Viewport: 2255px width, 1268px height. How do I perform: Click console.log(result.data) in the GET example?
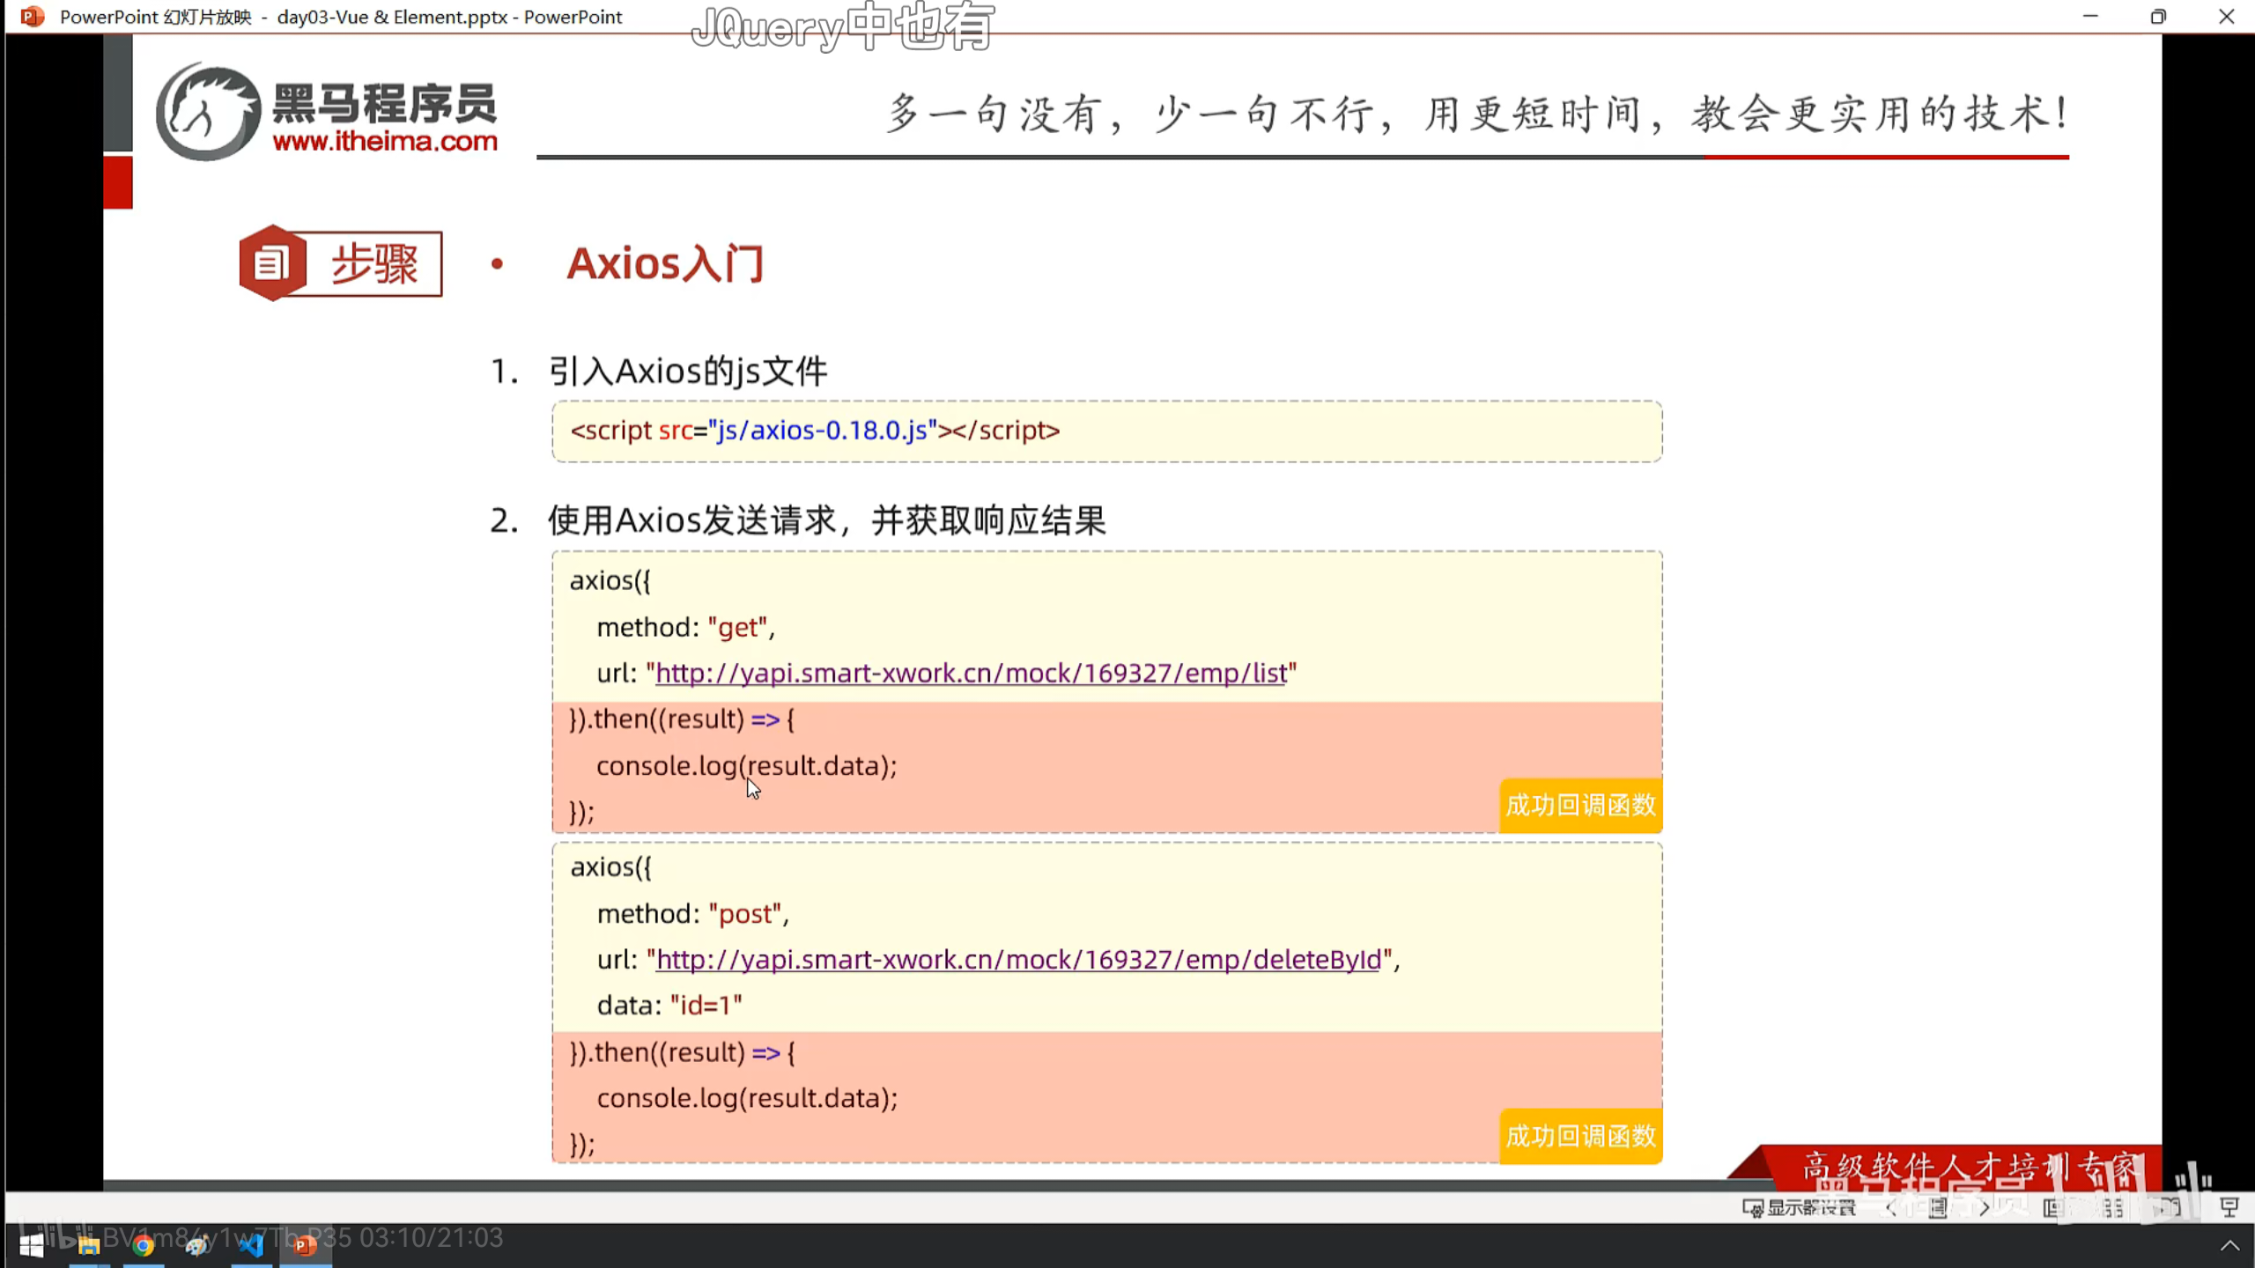click(747, 766)
